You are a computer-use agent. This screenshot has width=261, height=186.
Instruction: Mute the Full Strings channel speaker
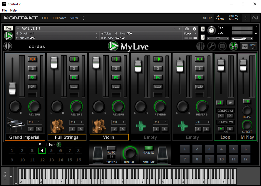pyautogui.click(x=74, y=59)
